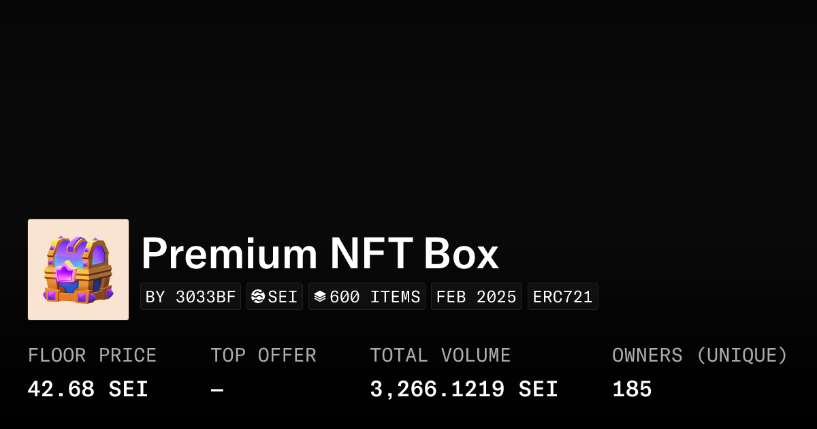Click the 600 ITEMS count text

(x=374, y=297)
